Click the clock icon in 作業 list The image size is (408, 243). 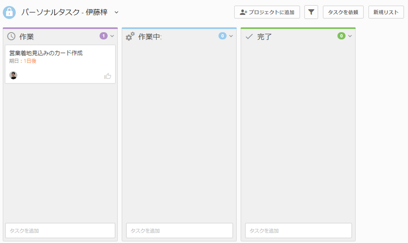tap(11, 36)
